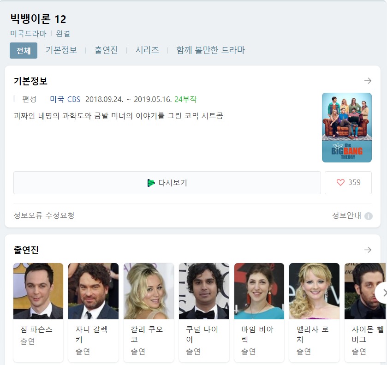
Task: Click the name 사이몬 헬버그
Action: point(368,335)
